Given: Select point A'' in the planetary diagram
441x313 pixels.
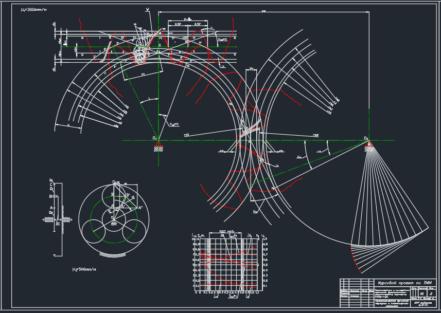Looking at the screenshot, I should click(140, 208).
